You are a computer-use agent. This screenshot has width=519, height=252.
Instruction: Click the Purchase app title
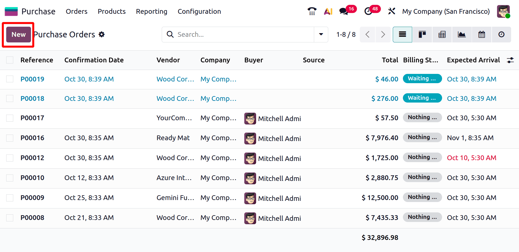pyautogui.click(x=38, y=12)
